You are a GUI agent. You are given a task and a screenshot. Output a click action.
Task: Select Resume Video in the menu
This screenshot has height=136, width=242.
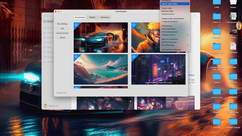point(175,11)
